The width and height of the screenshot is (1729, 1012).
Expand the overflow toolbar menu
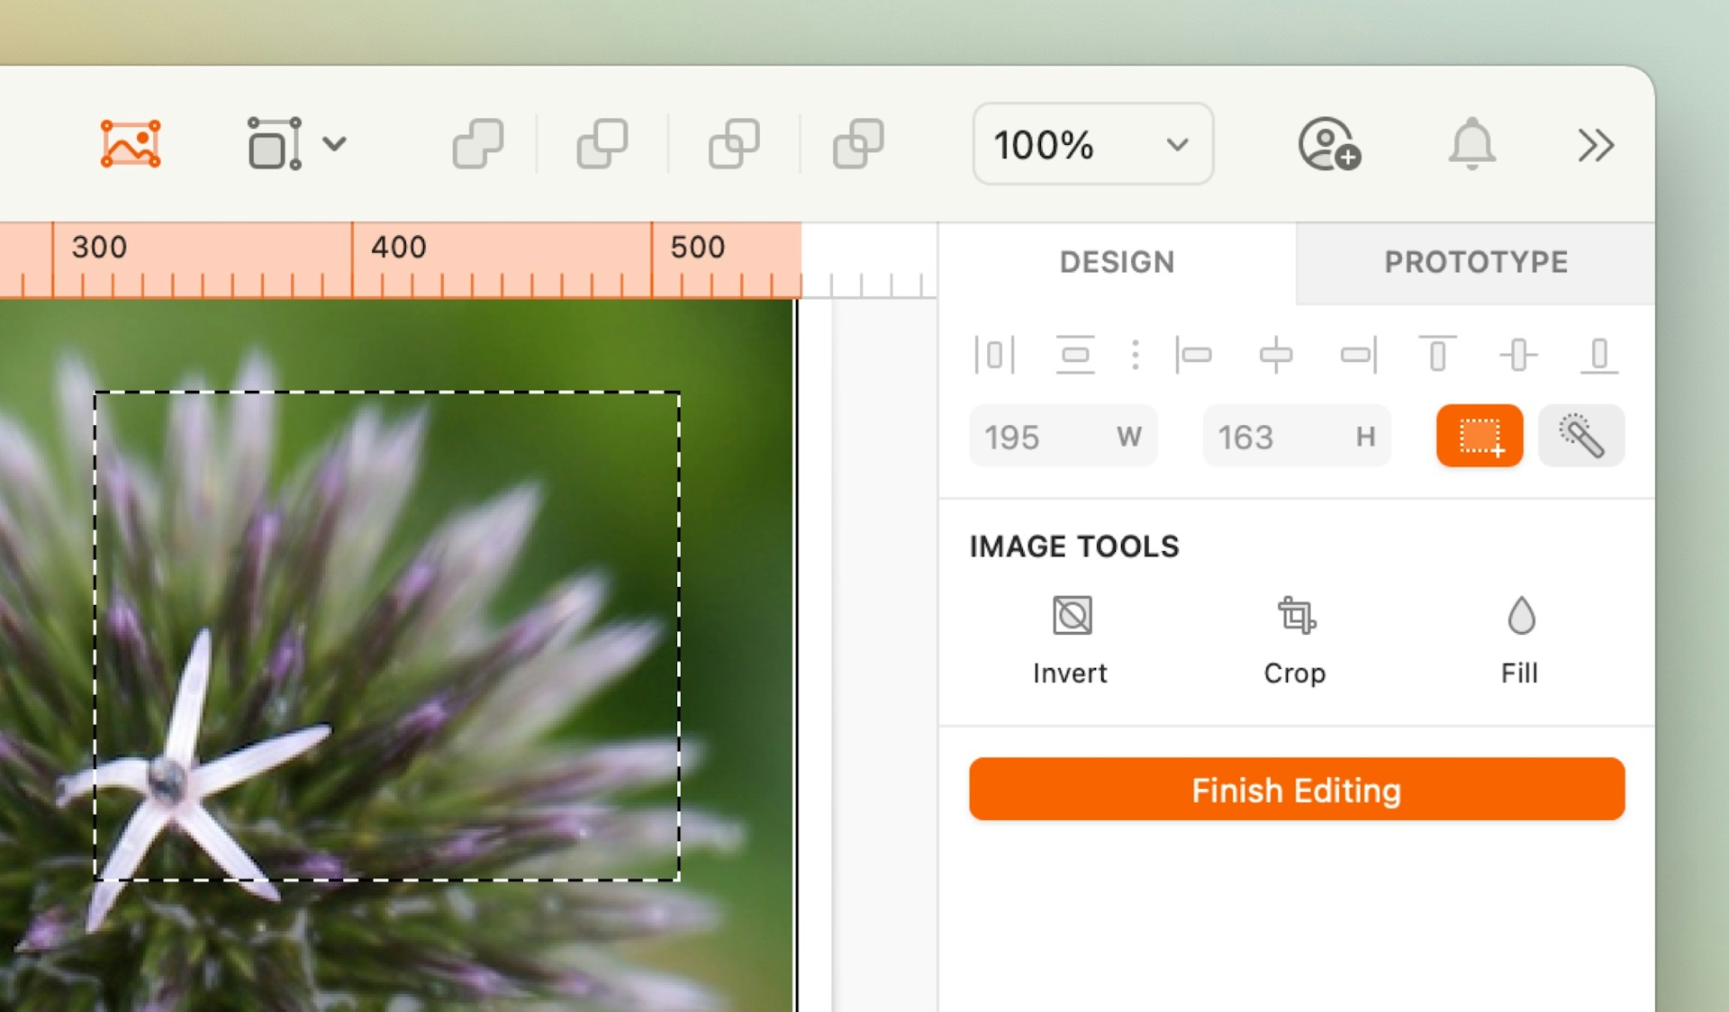click(x=1597, y=145)
